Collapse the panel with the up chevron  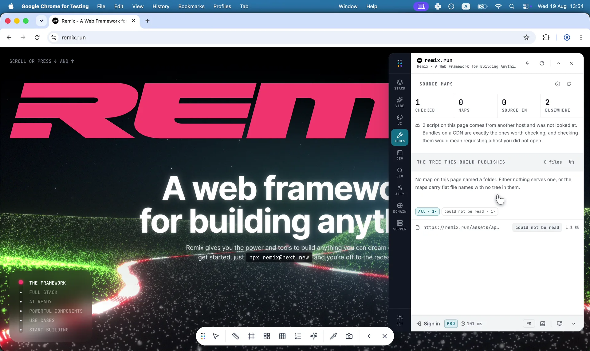click(x=558, y=63)
